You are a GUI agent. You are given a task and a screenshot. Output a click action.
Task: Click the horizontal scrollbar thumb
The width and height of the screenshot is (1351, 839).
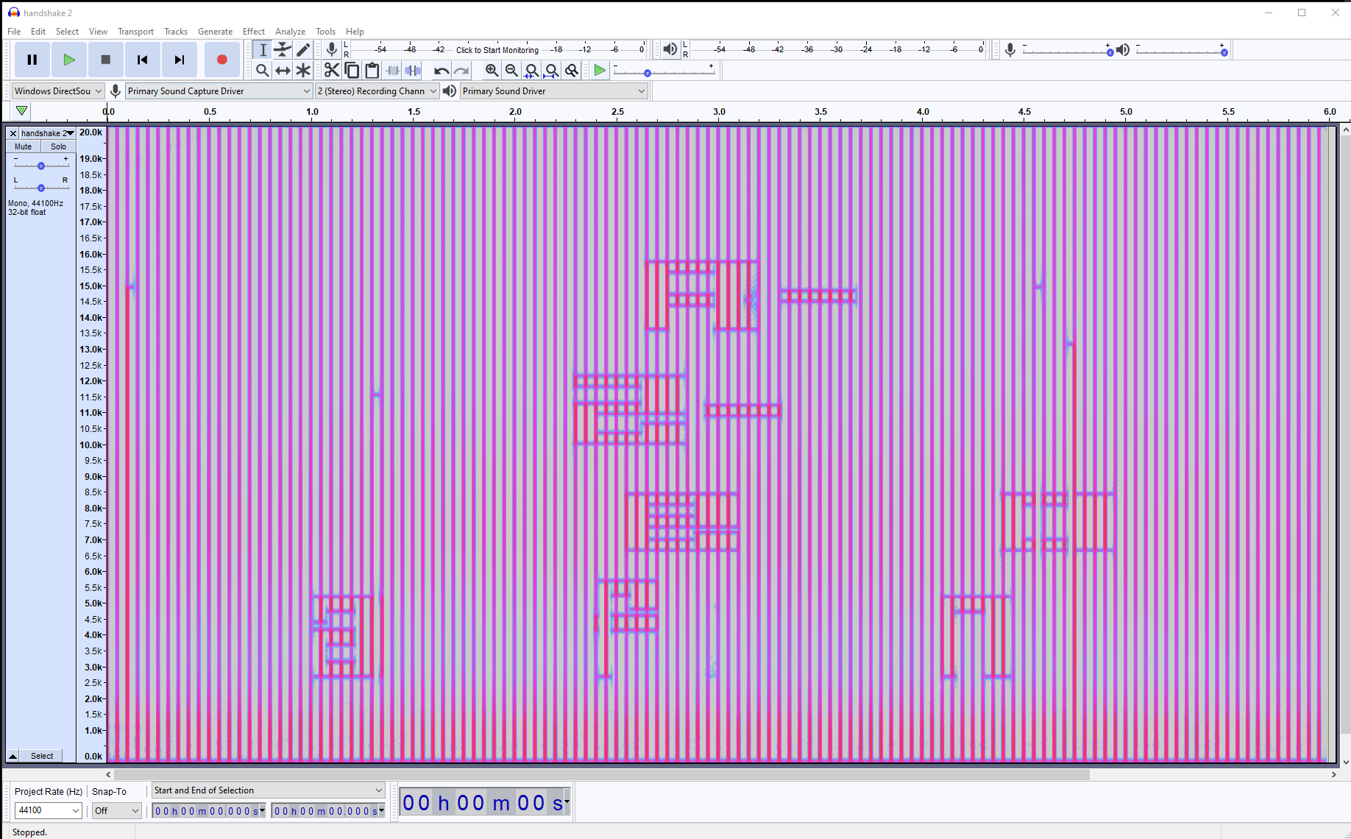pyautogui.click(x=601, y=774)
